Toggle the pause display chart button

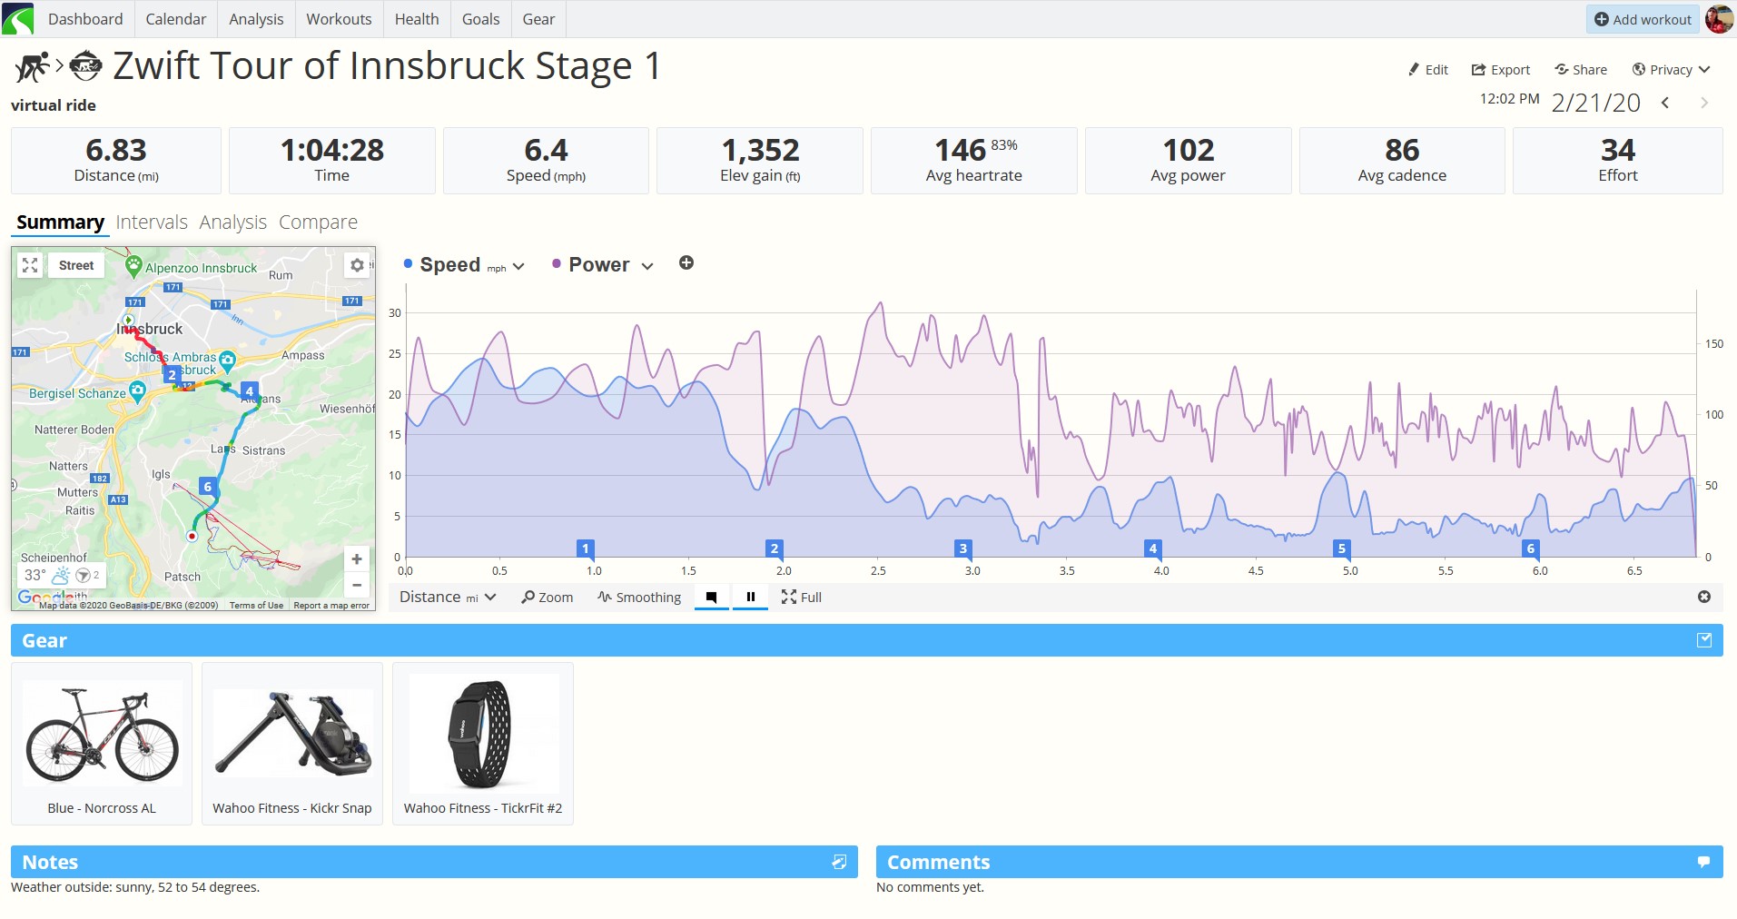(750, 598)
